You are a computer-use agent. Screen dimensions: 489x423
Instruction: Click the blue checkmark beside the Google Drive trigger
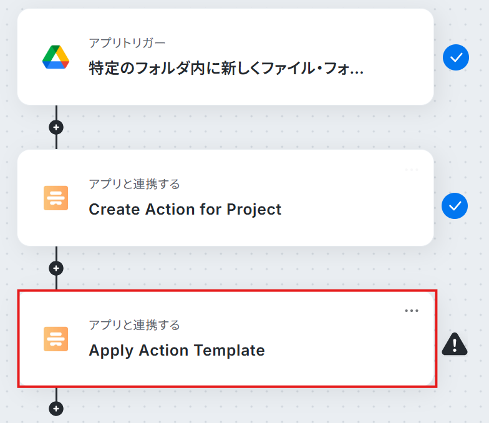coord(455,58)
